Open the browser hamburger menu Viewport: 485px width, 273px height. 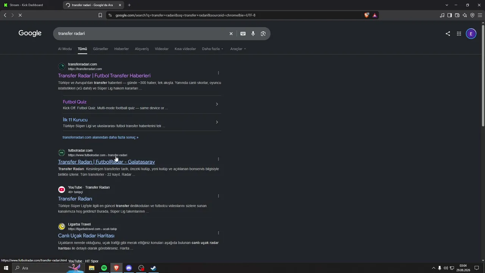[480, 15]
